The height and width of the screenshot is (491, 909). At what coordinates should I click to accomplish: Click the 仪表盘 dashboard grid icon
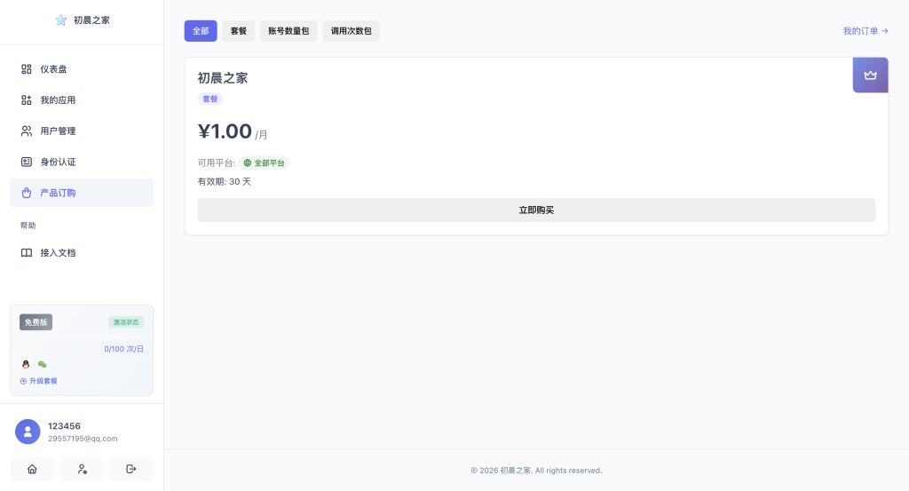click(x=27, y=69)
